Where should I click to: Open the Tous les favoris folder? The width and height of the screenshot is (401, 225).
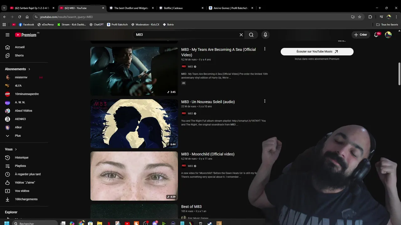(x=387, y=24)
